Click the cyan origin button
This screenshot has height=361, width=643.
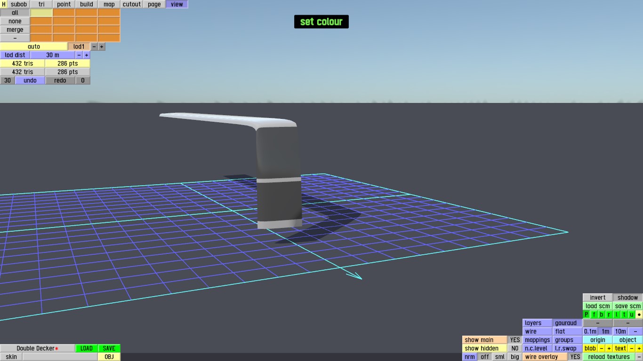tap(598, 340)
